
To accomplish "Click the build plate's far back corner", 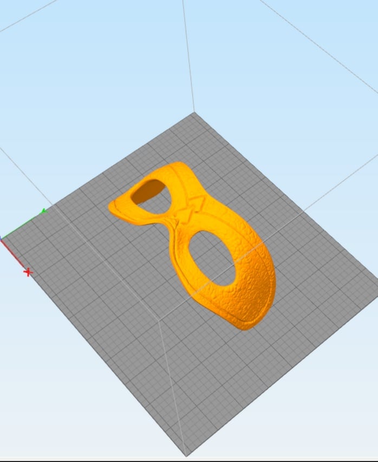I will (x=193, y=113).
